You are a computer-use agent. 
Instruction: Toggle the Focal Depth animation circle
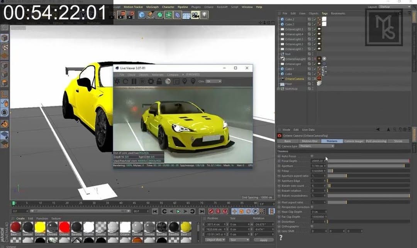pyautogui.click(x=279, y=161)
